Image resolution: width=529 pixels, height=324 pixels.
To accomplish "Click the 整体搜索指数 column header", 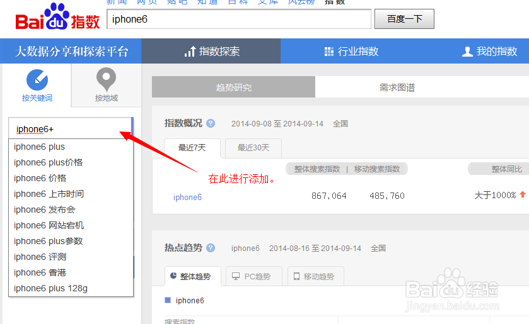I will click(317, 169).
